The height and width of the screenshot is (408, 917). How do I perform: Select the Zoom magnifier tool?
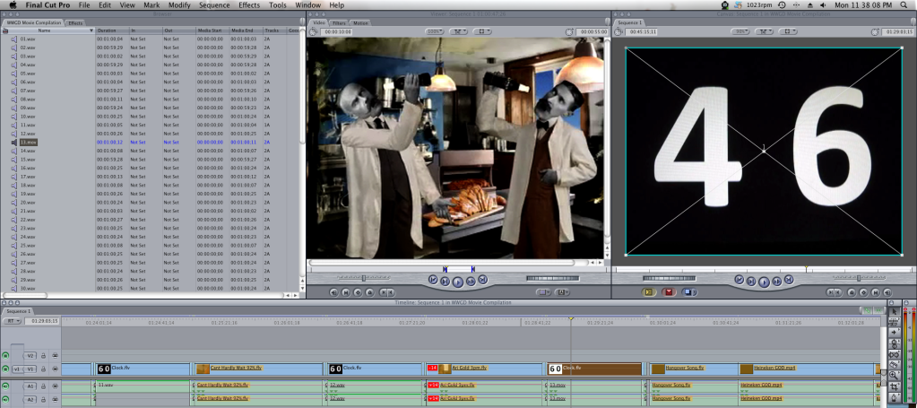coord(893,375)
